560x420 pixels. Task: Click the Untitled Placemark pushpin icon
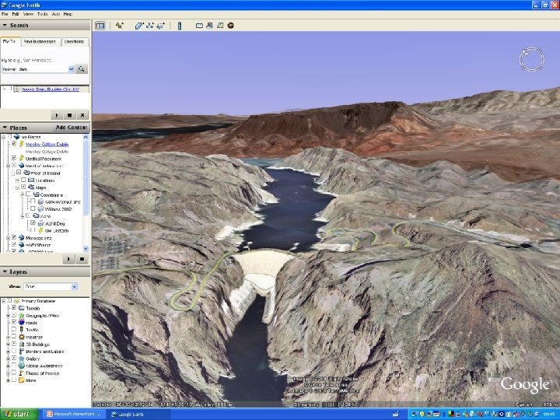(x=22, y=158)
